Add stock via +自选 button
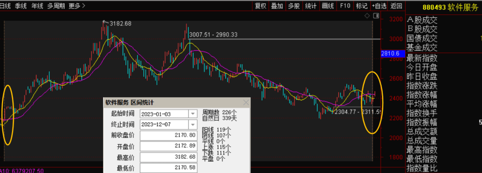The width and height of the screenshot is (482, 173). point(379,5)
